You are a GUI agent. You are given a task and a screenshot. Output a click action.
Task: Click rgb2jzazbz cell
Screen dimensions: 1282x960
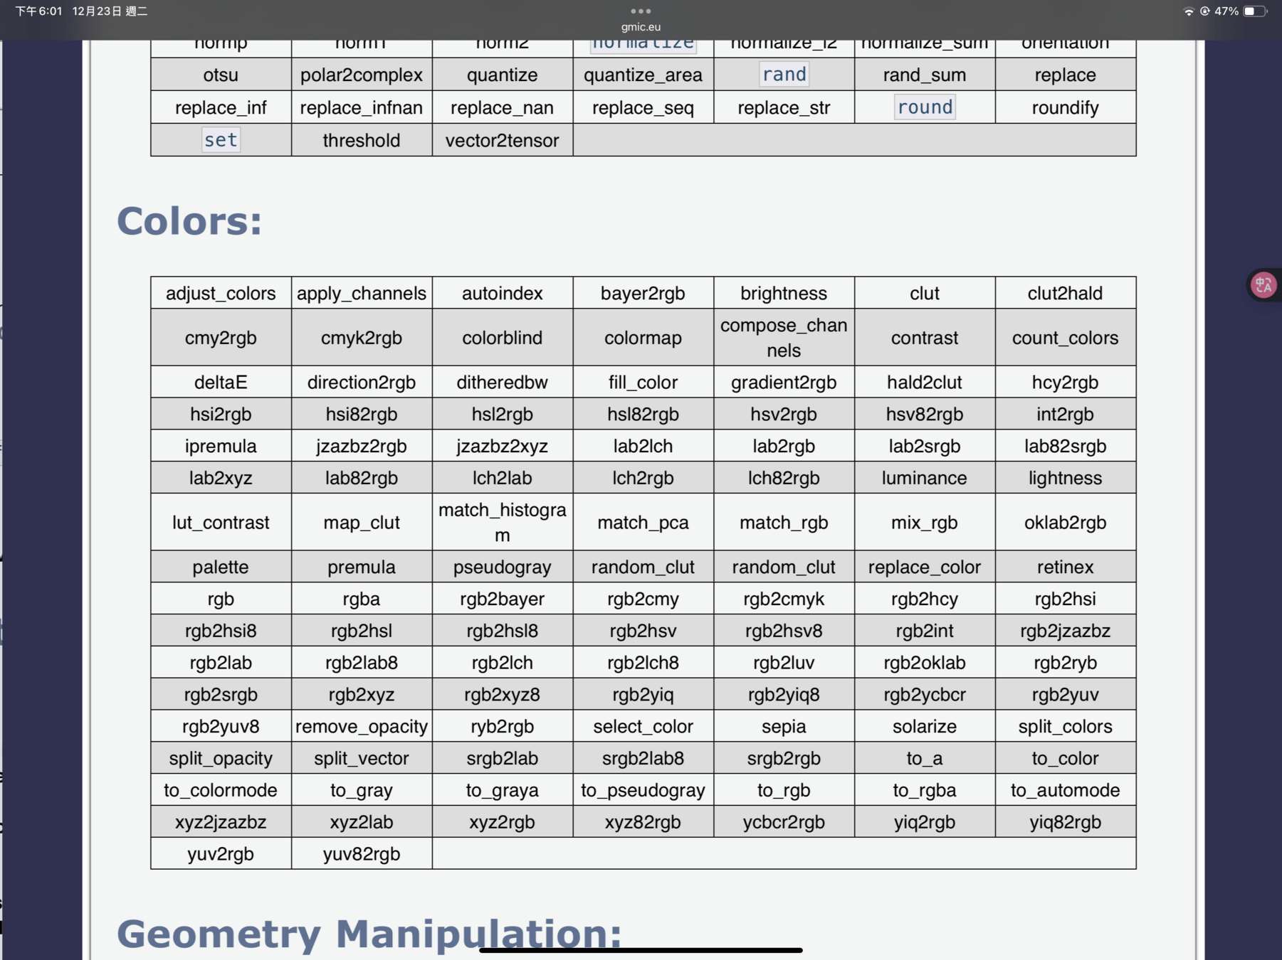[1065, 631]
